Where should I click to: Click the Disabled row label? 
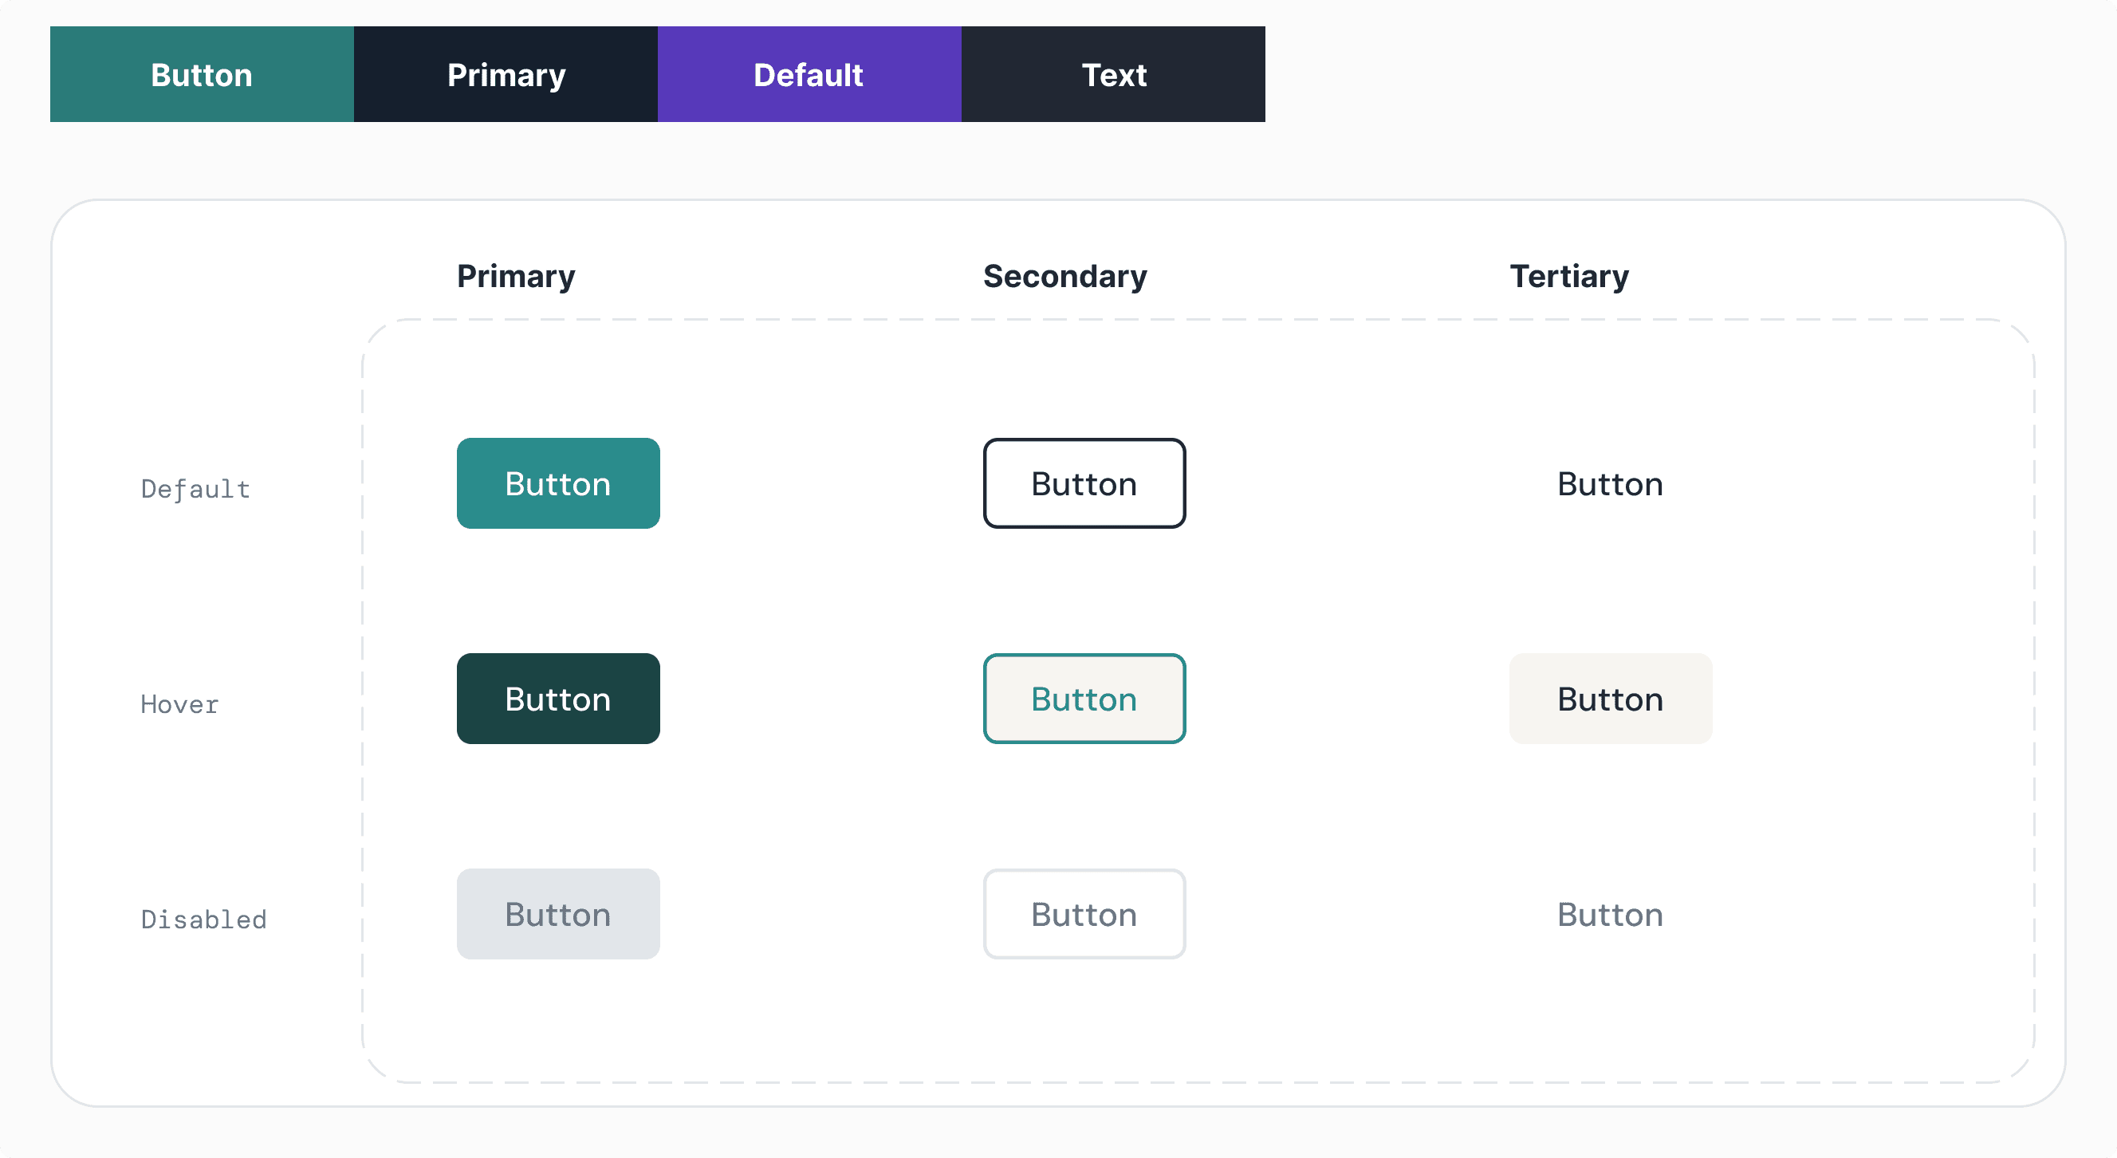[204, 919]
